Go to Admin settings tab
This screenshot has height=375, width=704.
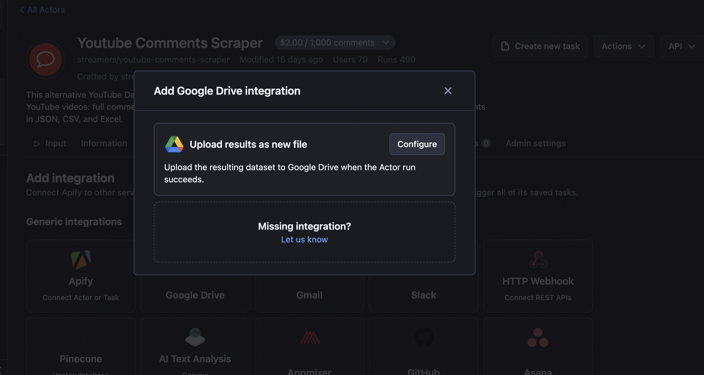(535, 143)
